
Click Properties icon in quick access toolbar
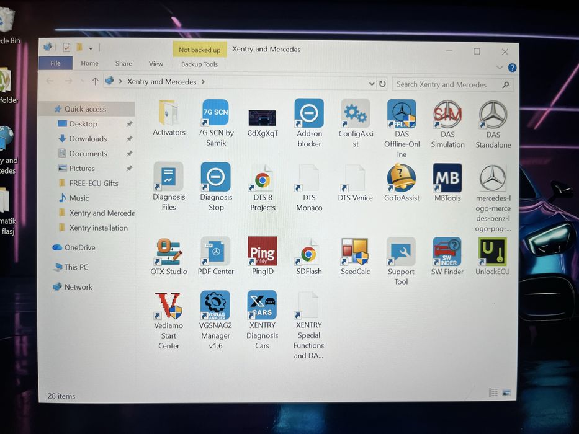coord(66,47)
